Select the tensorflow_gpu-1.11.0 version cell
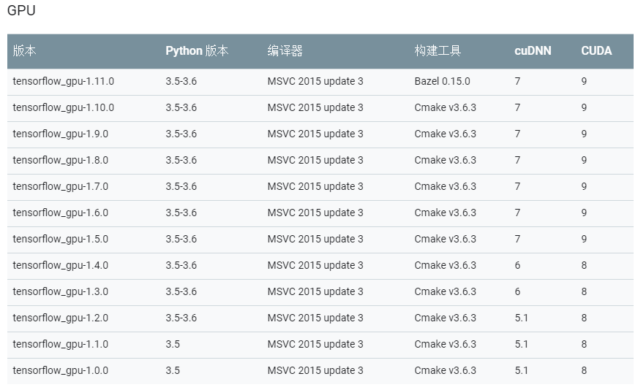638x390 pixels. (x=64, y=81)
